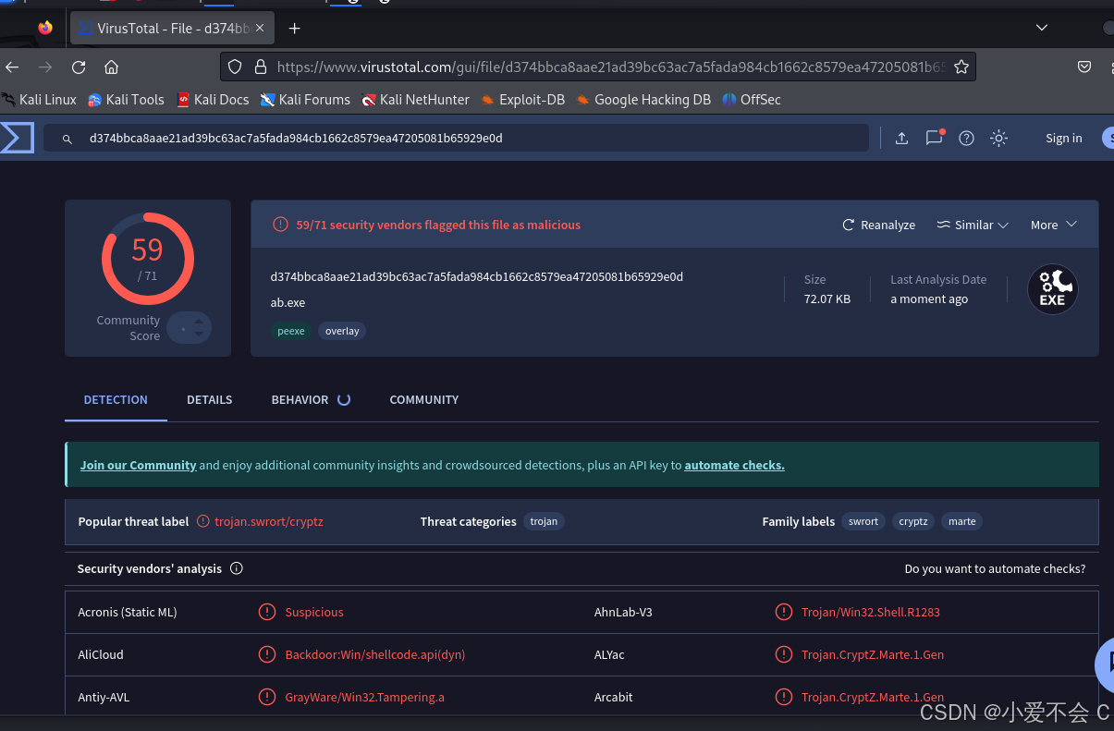This screenshot has width=1114, height=731.
Task: Click ALYac Trojan.CryptZ.Marte.1.Gen result
Action: [873, 654]
